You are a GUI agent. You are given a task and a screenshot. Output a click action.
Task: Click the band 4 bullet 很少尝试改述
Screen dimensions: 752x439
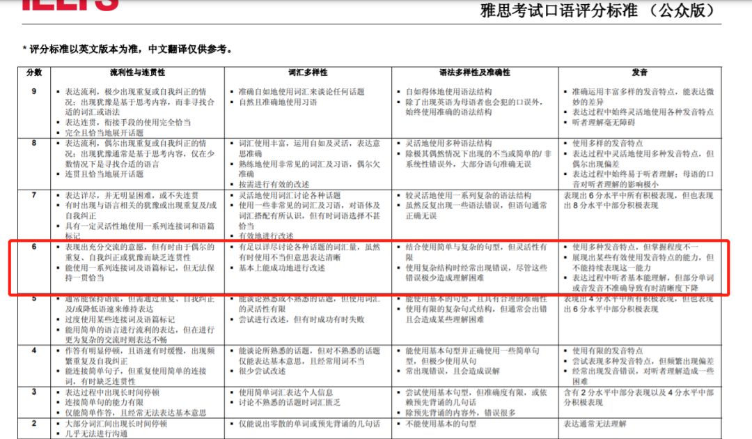point(263,371)
